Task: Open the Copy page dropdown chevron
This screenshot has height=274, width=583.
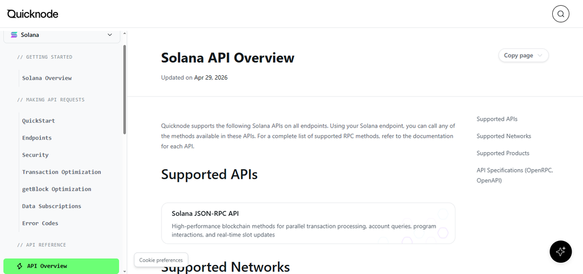Action: tap(540, 55)
